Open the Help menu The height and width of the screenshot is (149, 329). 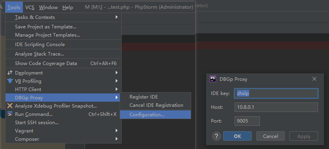tap(68, 7)
